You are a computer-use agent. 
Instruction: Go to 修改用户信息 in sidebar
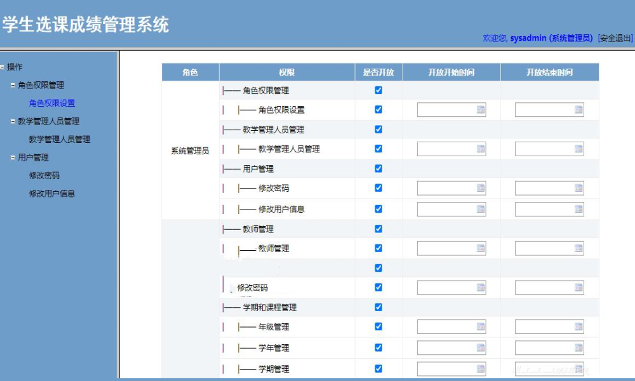click(51, 194)
